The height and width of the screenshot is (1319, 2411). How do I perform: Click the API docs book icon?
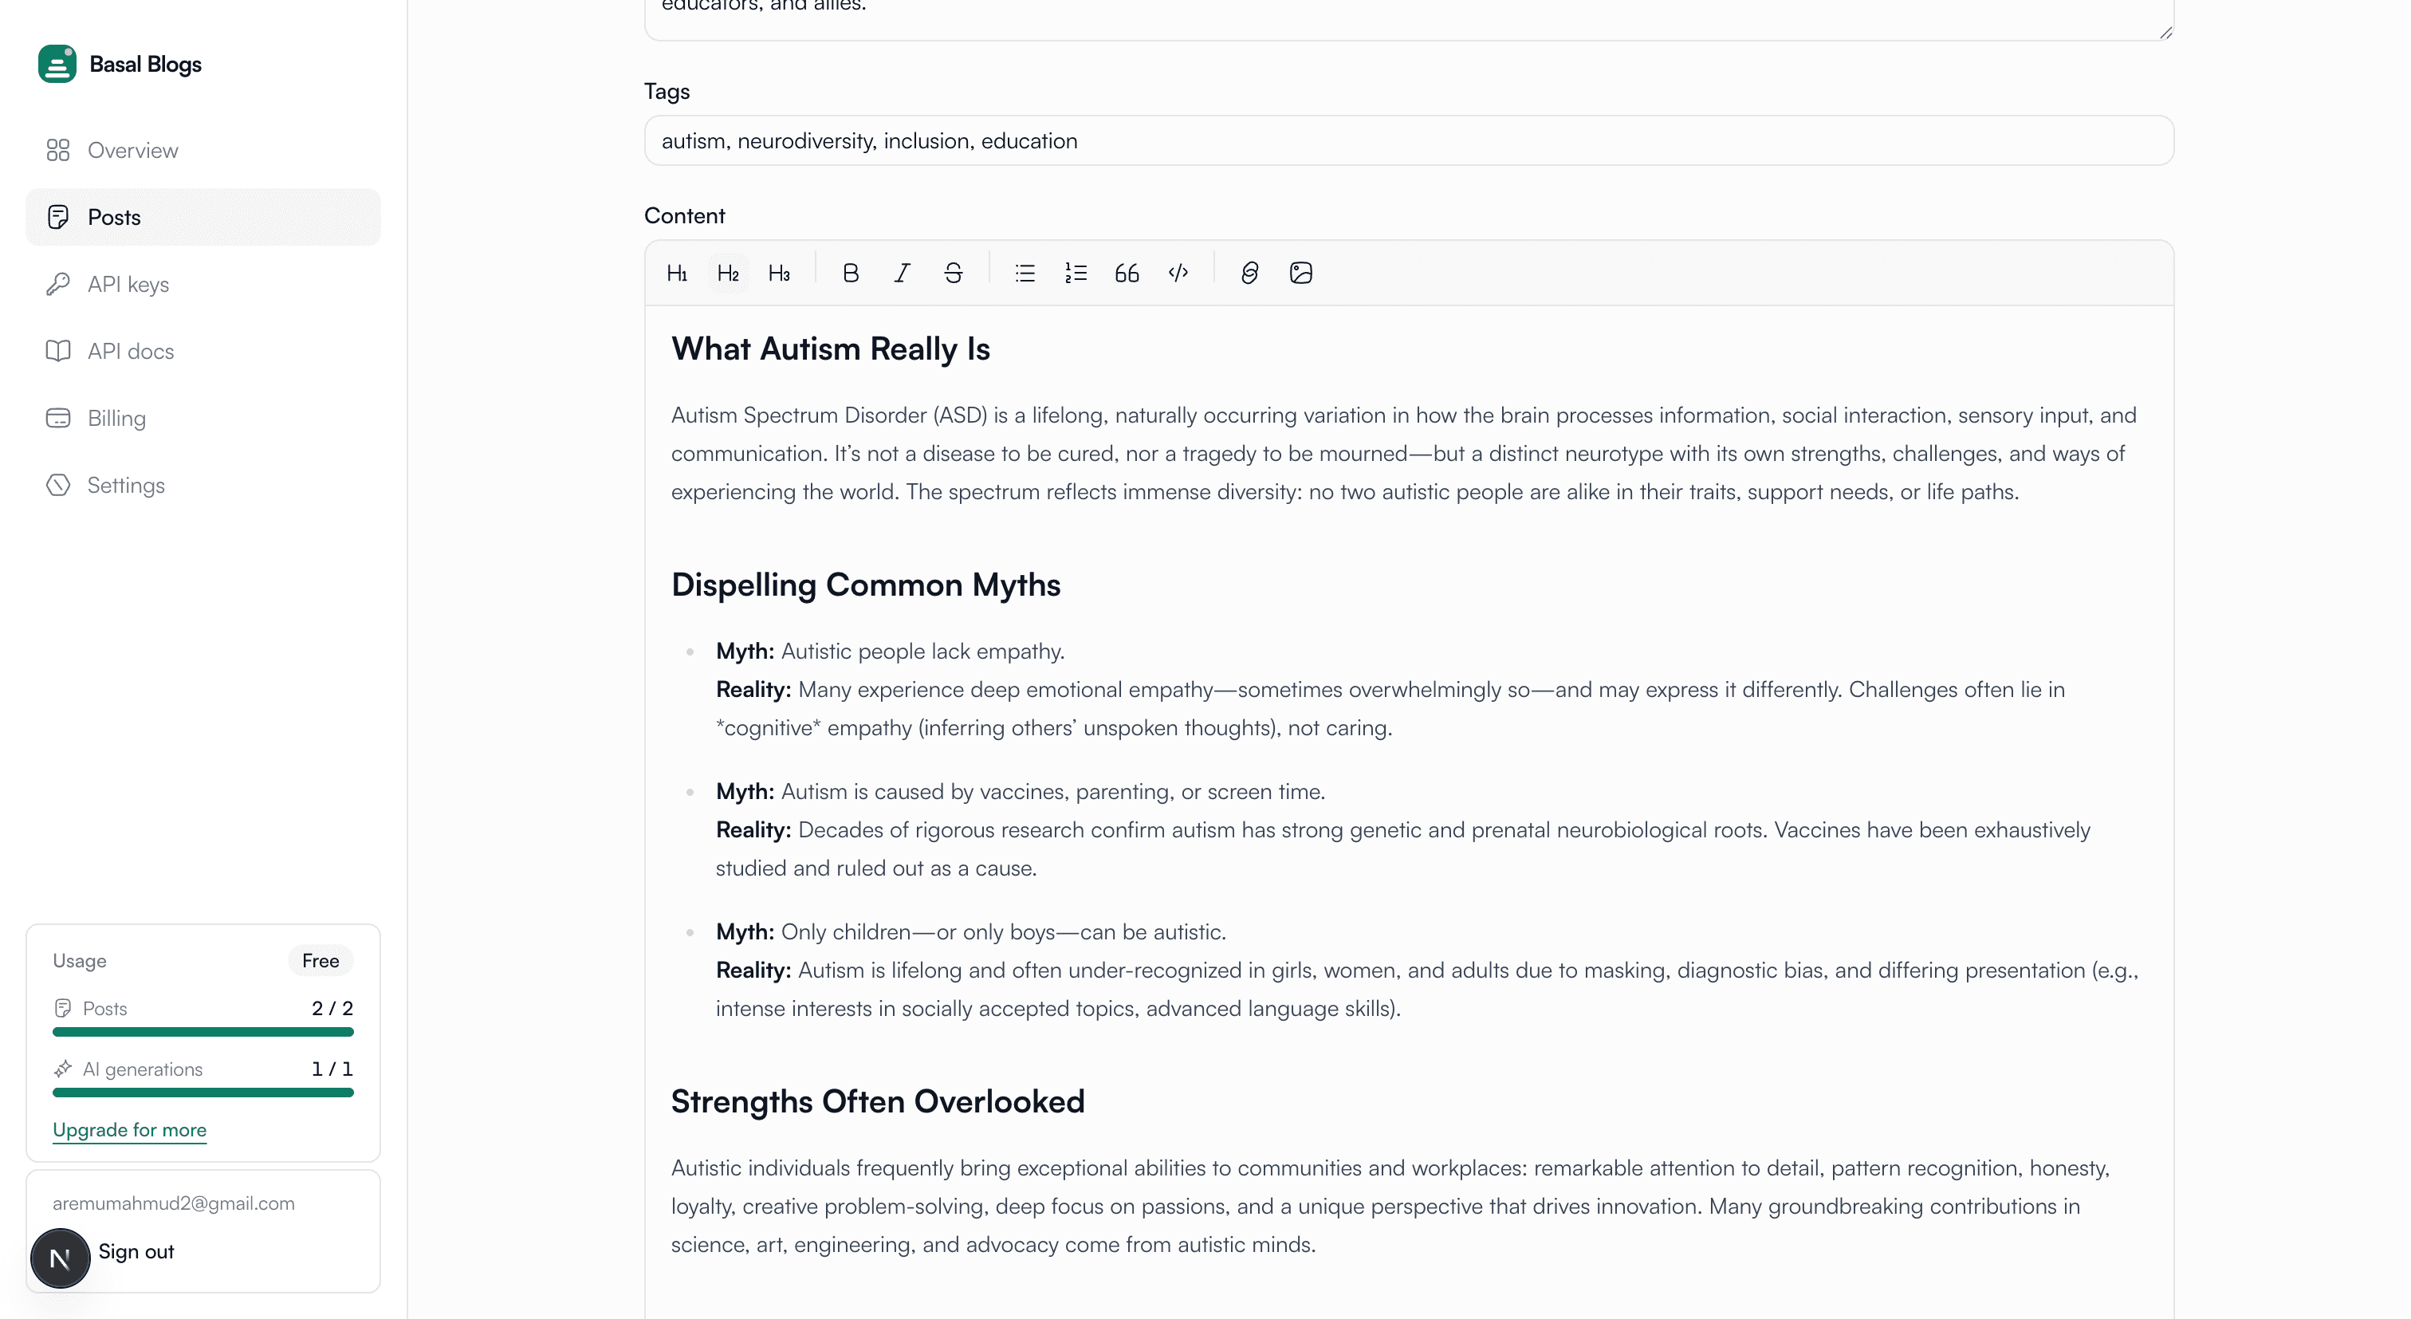click(x=58, y=351)
